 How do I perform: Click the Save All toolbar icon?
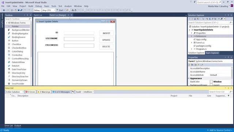21,10
